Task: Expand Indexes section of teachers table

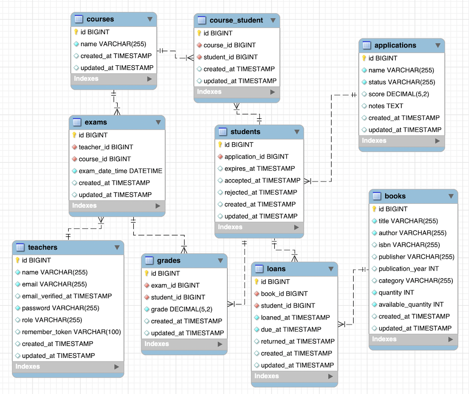Action: [117, 367]
